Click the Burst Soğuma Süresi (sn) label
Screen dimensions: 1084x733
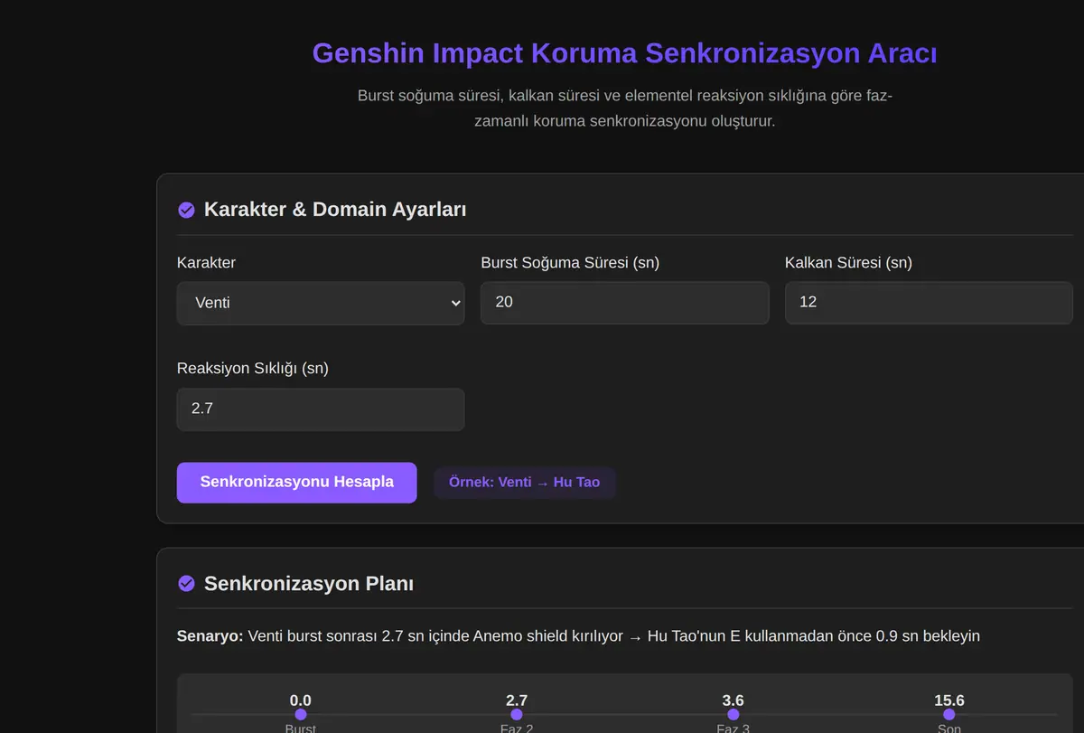click(570, 263)
